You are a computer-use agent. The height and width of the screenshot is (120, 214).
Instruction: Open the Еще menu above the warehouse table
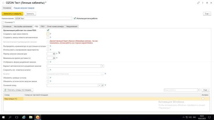tap(206, 90)
